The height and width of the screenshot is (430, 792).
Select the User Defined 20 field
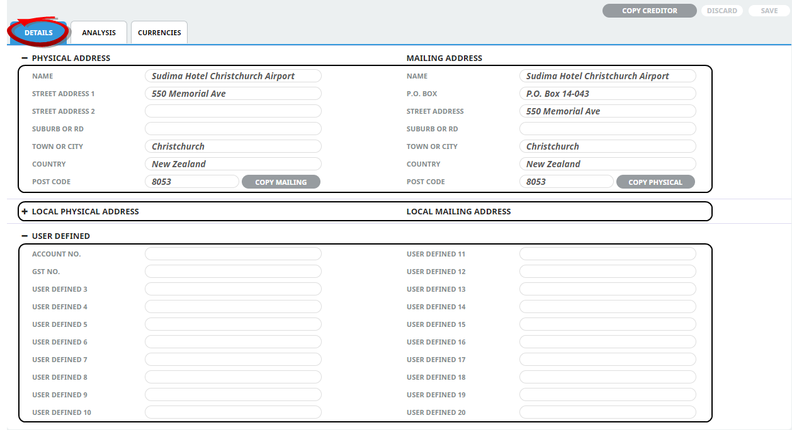[x=608, y=412]
